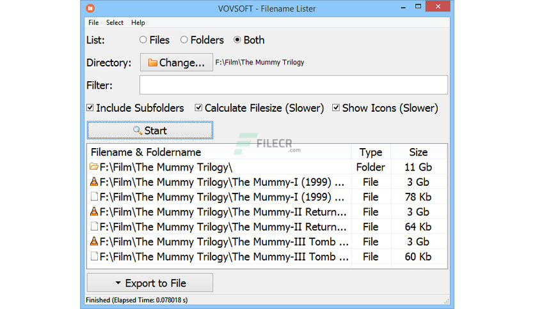This screenshot has width=535, height=309.
Task: Minimize the Filename Lister window
Action: (403, 7)
